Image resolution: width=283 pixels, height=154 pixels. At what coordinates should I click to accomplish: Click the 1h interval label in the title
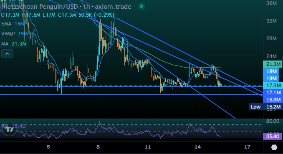pyautogui.click(x=86, y=7)
